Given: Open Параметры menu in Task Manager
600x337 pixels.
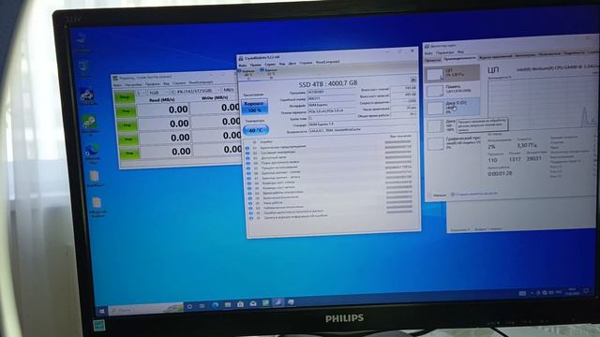Looking at the screenshot, I should [444, 52].
